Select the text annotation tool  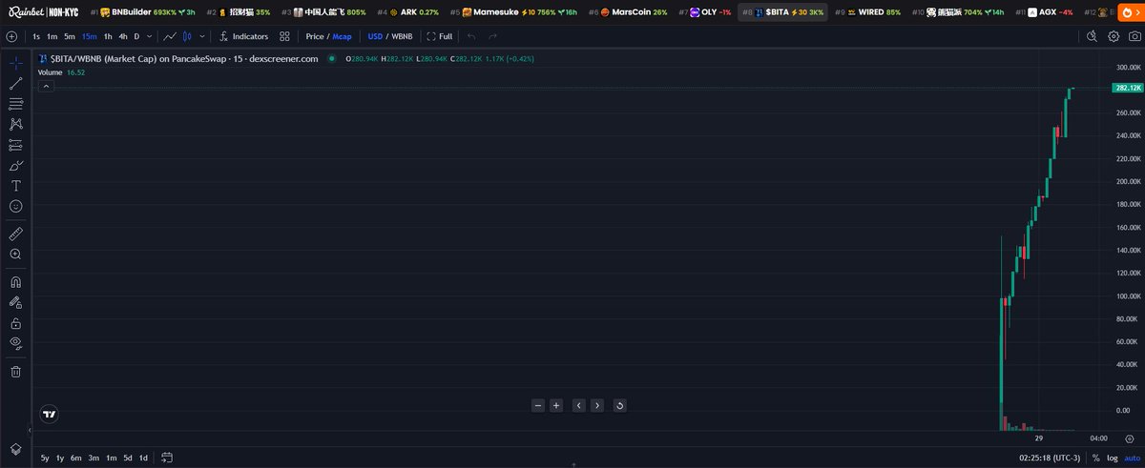(x=15, y=186)
